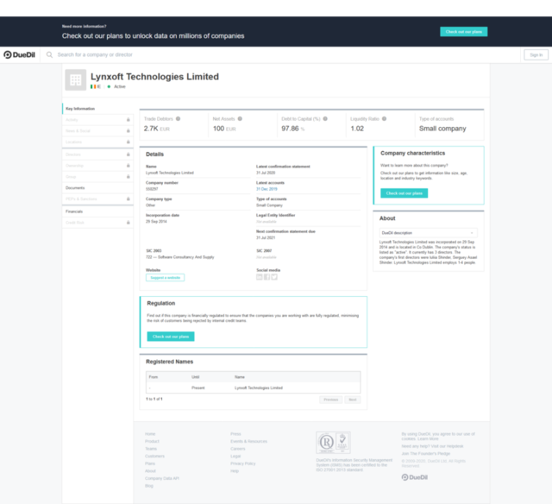Click the Careers footer link

[x=238, y=449]
